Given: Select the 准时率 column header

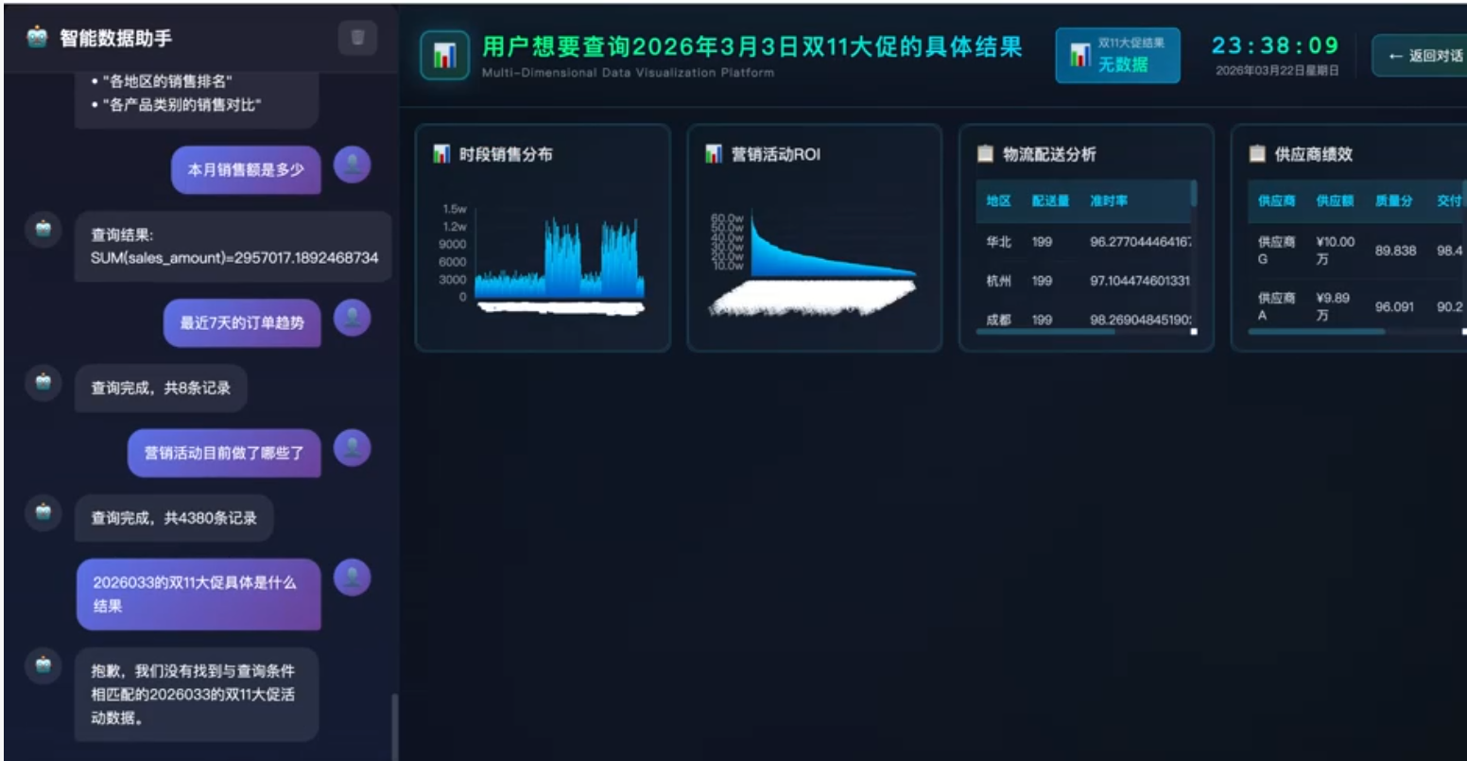Looking at the screenshot, I should 1108,201.
